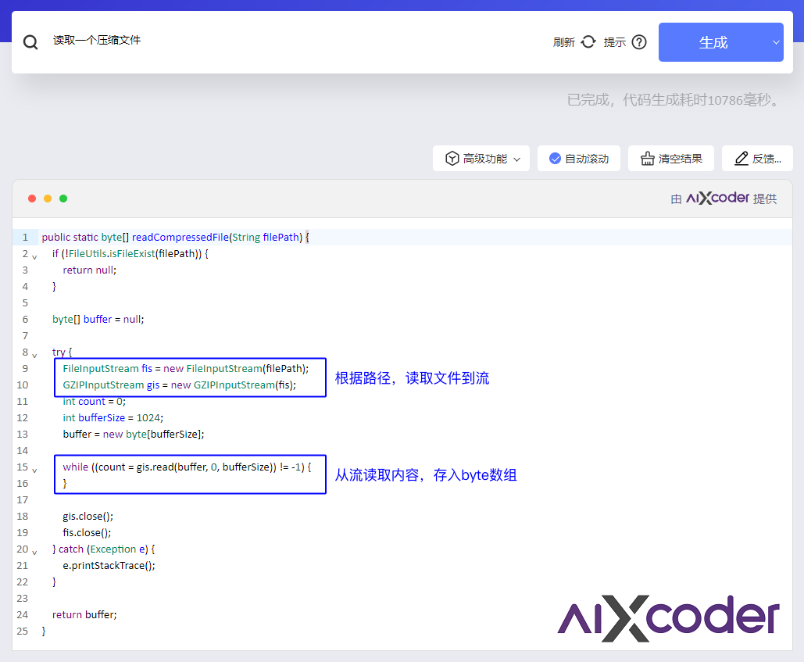Viewport: 804px width, 662px height.
Task: Collapse the while loop at line 15
Action: (x=34, y=469)
